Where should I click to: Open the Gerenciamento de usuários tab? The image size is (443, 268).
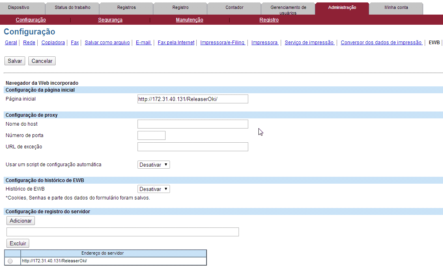click(288, 9)
